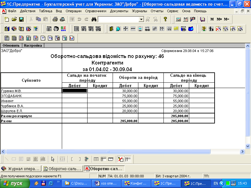Click the 75,000.00 debit turnover cell for ЗГОДАБАНК
The image size is (251, 188).
pyautogui.click(x=125, y=96)
